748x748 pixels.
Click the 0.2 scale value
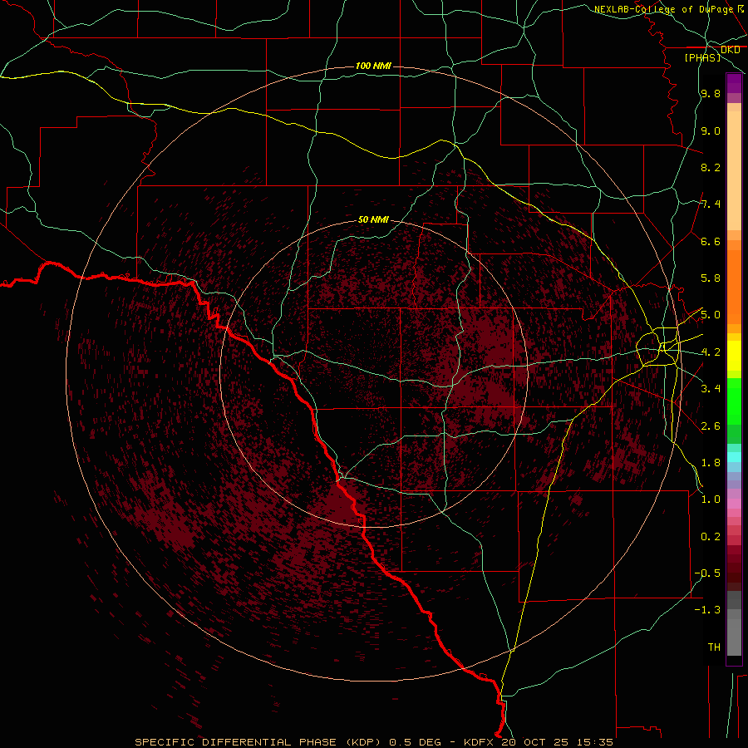pos(711,537)
